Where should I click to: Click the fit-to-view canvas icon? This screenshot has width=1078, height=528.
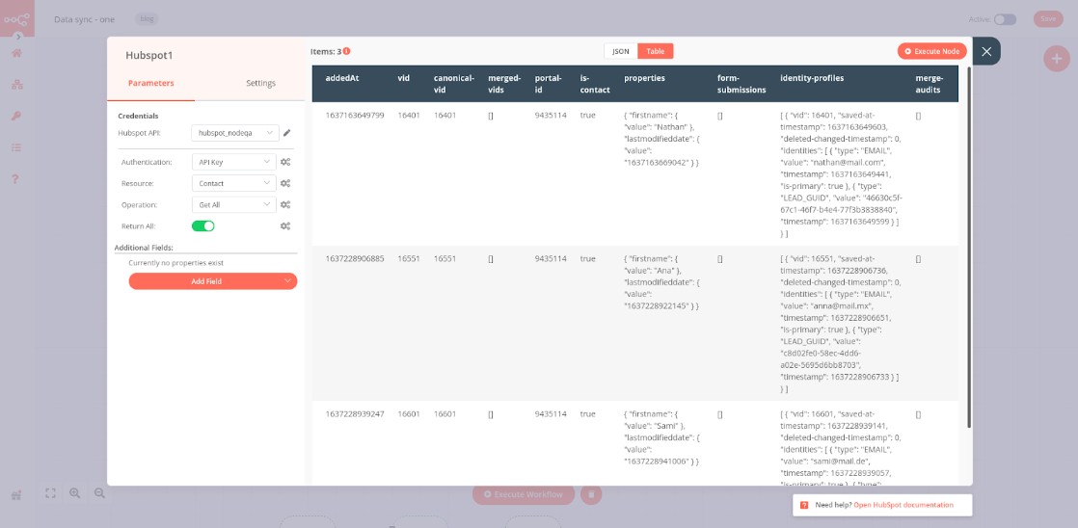pyautogui.click(x=50, y=493)
